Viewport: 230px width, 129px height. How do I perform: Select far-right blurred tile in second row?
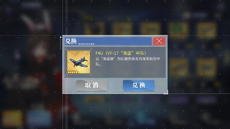[x=206, y=67]
